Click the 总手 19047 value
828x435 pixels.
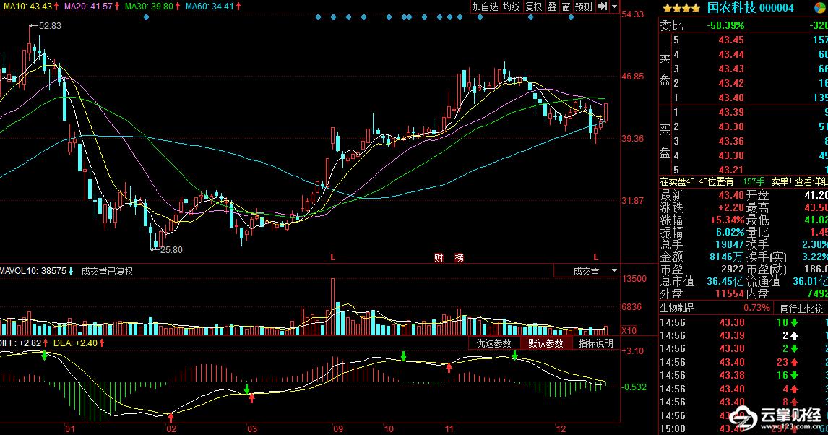730,244
